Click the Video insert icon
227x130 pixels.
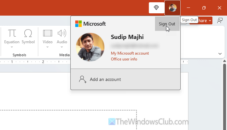48,33
